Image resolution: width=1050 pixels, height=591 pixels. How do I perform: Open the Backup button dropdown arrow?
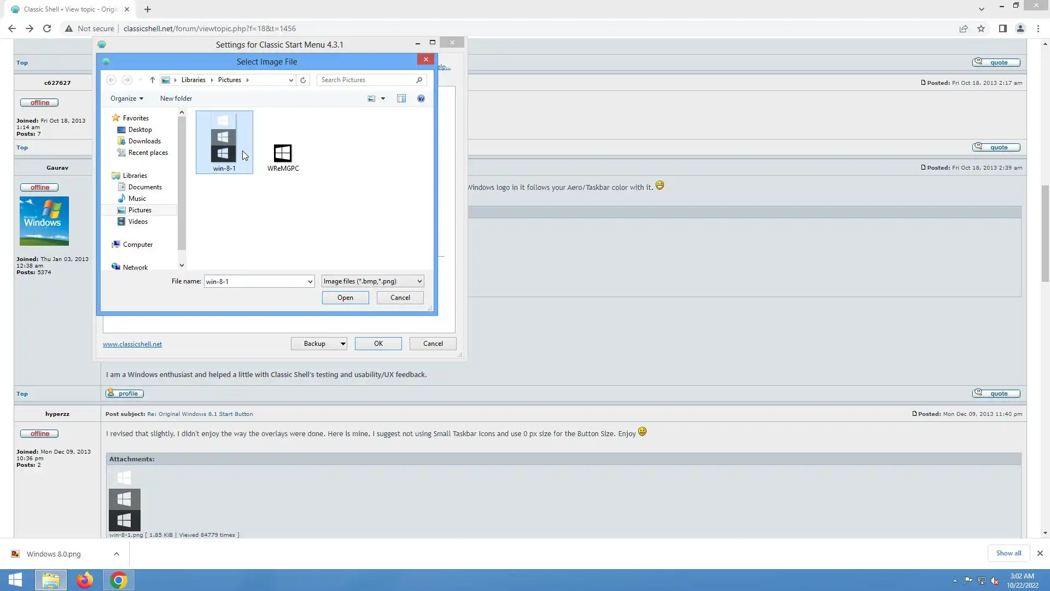click(343, 344)
